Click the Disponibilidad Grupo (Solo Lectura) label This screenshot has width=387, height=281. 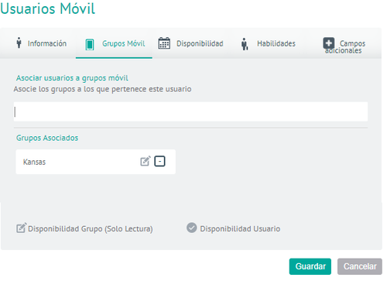coord(91,228)
